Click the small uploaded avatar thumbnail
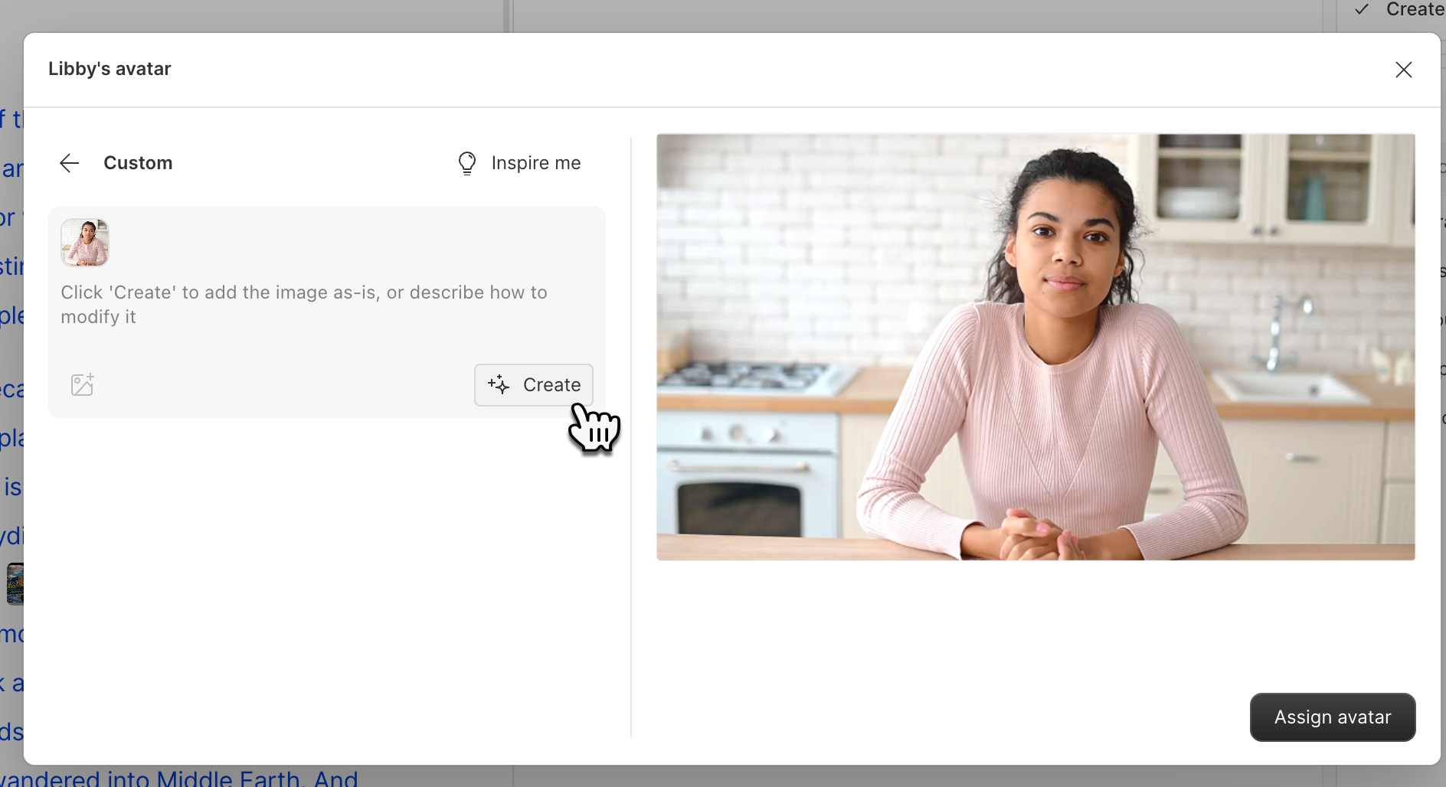This screenshot has height=787, width=1446. coord(84,241)
